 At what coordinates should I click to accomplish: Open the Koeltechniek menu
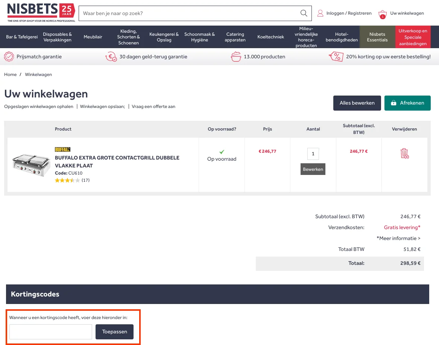270,37
